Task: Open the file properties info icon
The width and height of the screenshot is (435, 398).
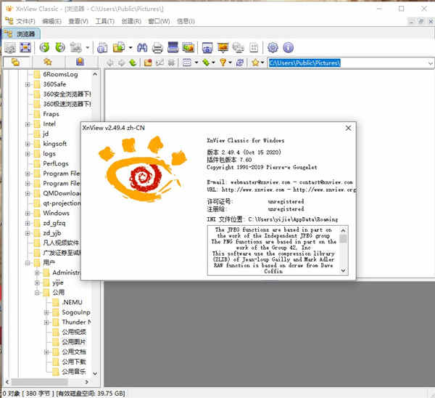Action: coord(102,48)
